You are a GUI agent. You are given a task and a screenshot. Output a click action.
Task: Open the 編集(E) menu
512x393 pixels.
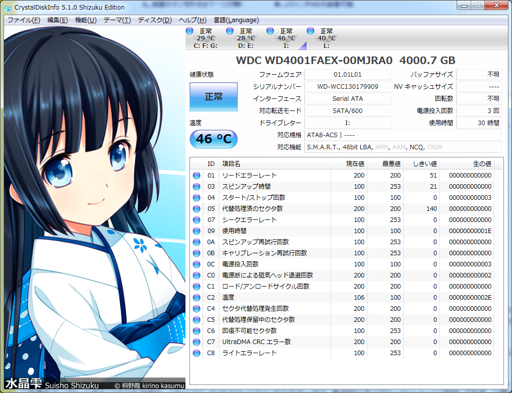(57, 20)
